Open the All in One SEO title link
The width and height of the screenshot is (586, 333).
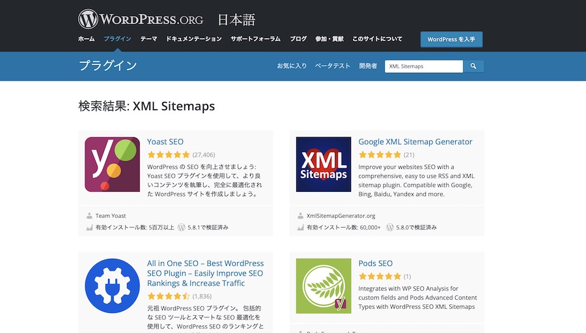206,273
